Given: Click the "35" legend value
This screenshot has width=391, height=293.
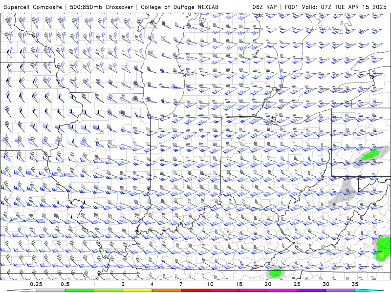Looking at the screenshot, I should [355, 284].
